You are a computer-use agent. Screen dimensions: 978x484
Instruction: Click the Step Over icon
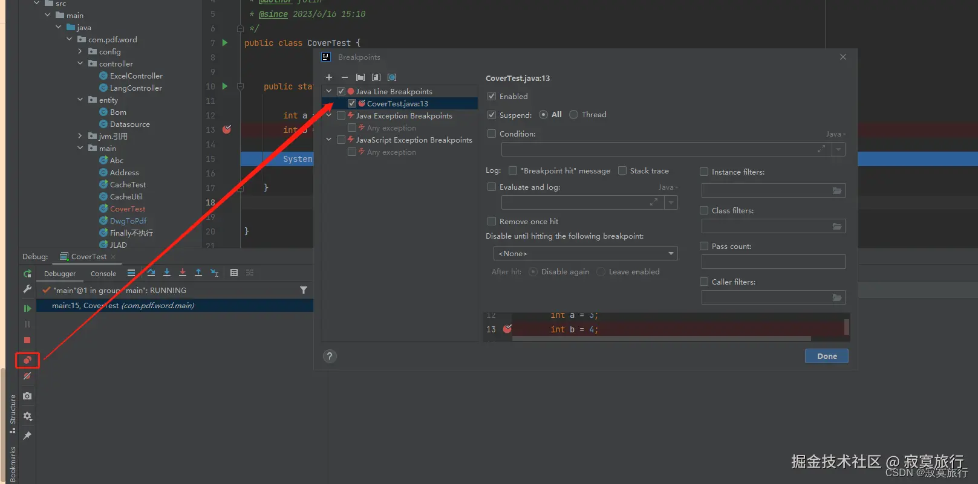(151, 273)
